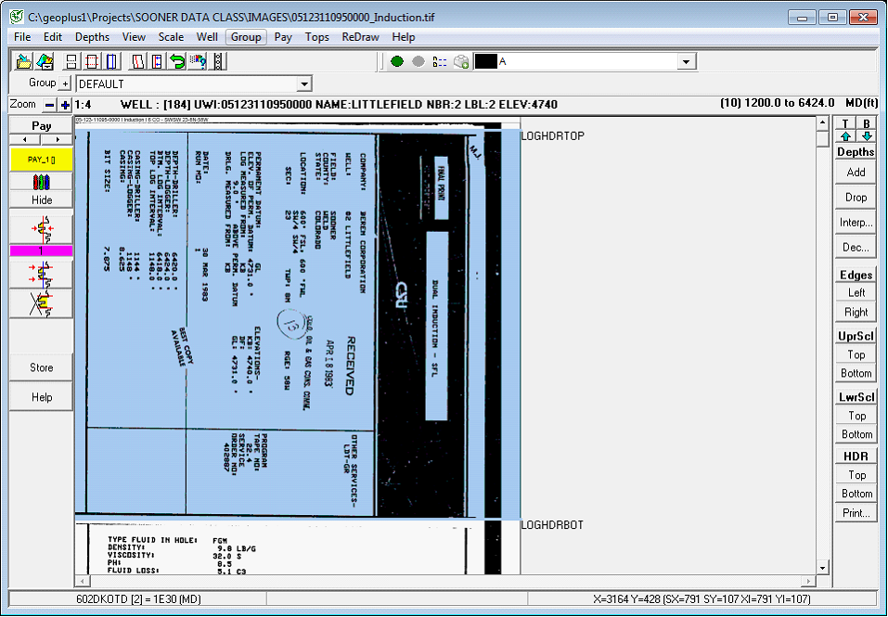Click the help pointer question mark icon
This screenshot has height=617, width=888.
[197, 61]
